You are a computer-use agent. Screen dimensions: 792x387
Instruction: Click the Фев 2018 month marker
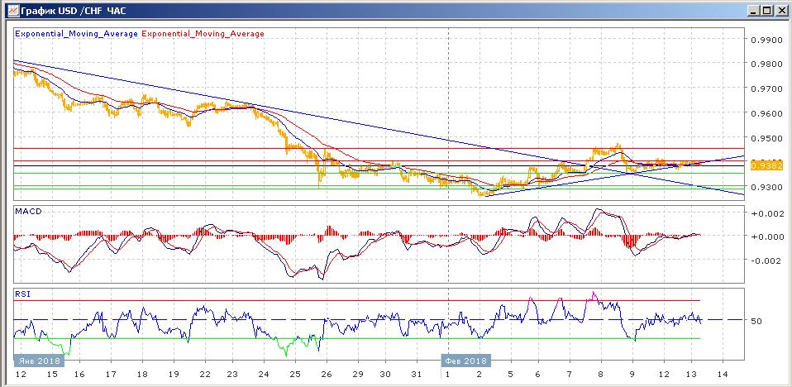[x=465, y=361]
